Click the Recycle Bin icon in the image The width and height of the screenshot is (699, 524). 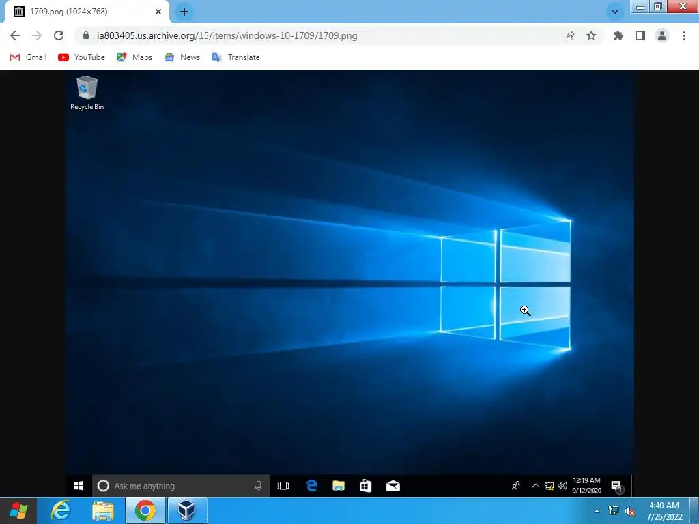pyautogui.click(x=87, y=93)
